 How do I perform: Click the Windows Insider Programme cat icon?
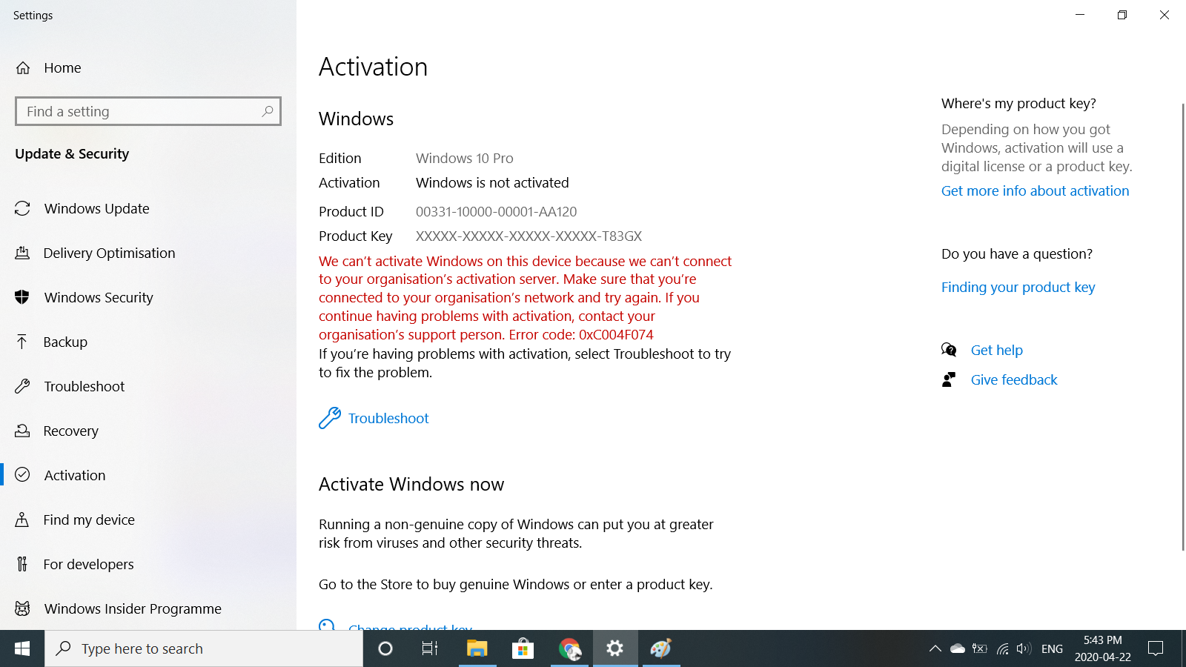23,608
